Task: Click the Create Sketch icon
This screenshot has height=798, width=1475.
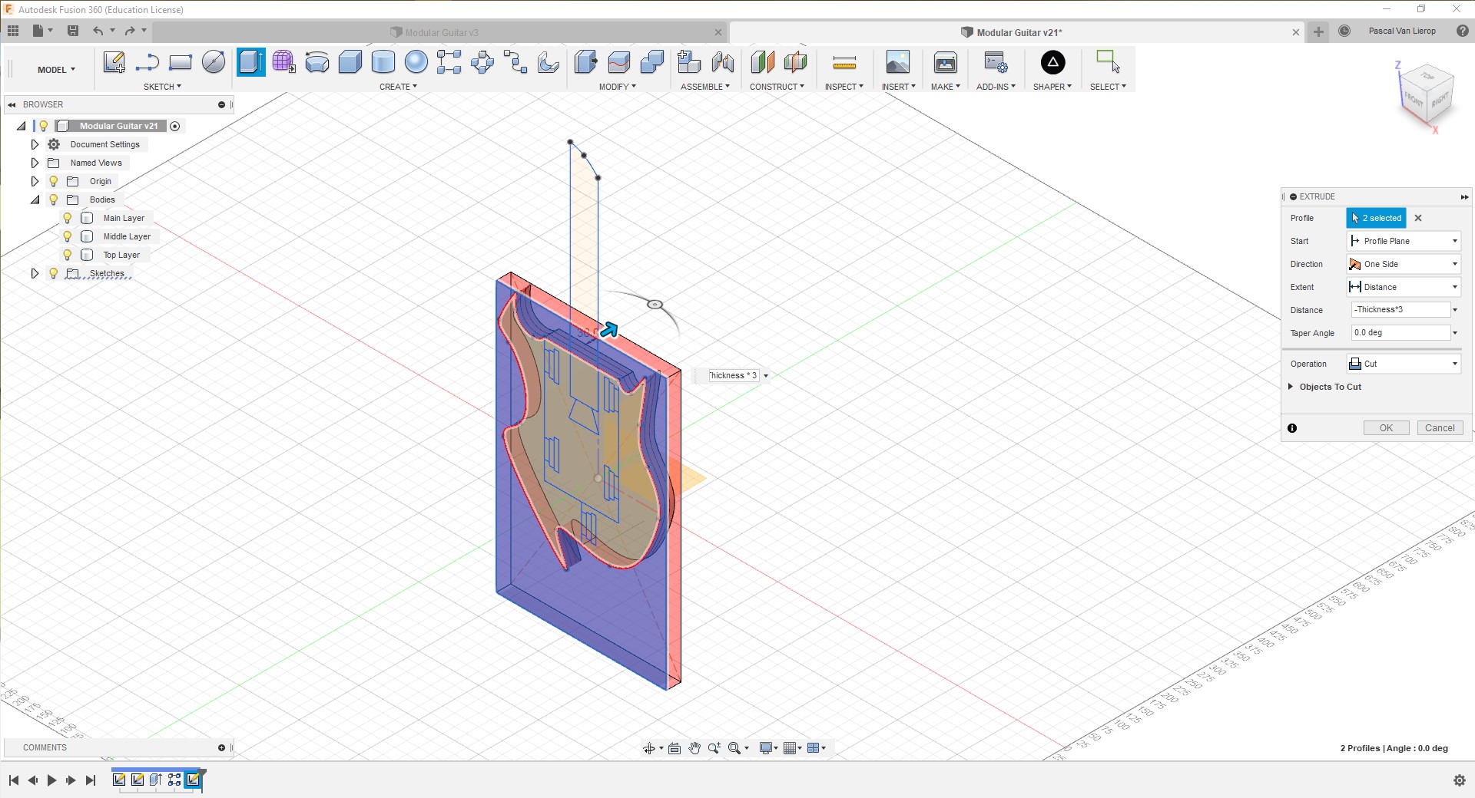Action: click(x=114, y=62)
